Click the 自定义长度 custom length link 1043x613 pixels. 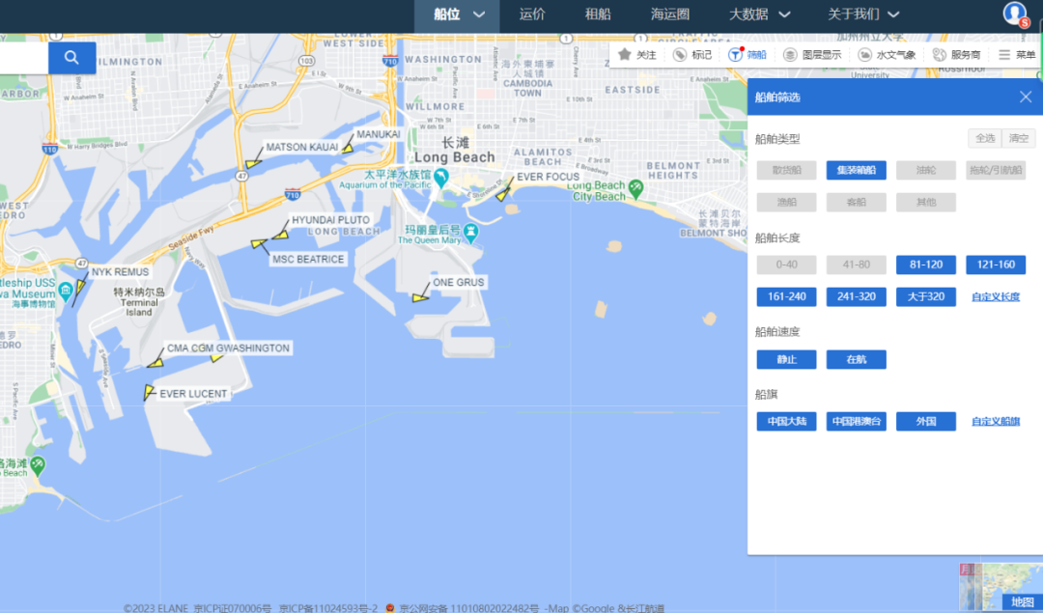(995, 297)
